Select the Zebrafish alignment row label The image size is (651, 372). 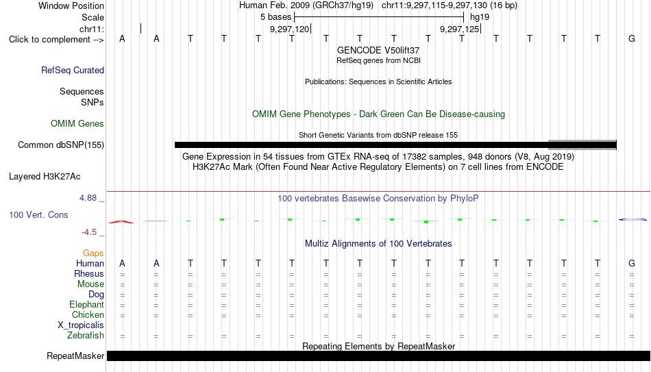click(x=86, y=336)
